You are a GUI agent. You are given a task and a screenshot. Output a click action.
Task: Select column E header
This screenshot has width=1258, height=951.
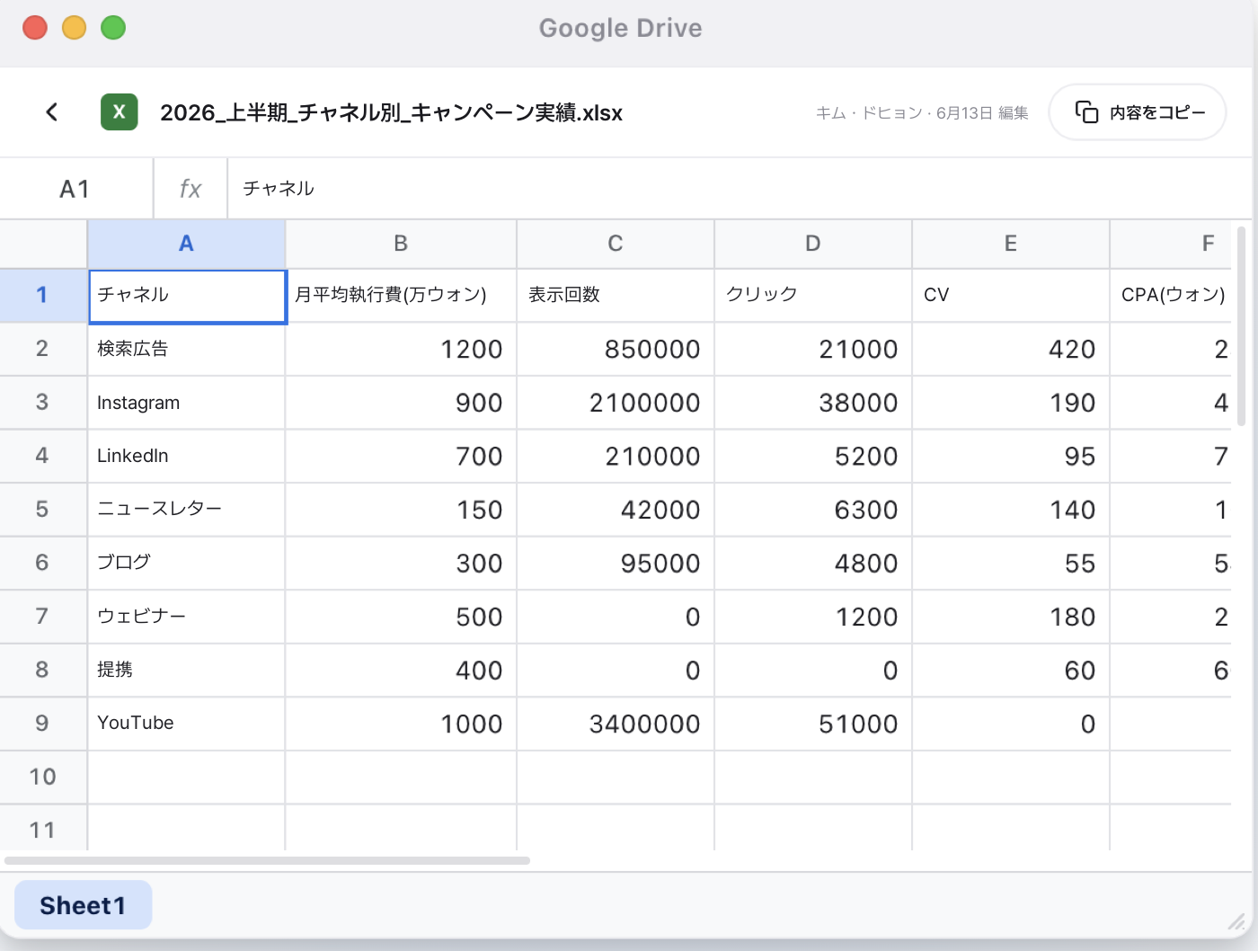point(1011,244)
